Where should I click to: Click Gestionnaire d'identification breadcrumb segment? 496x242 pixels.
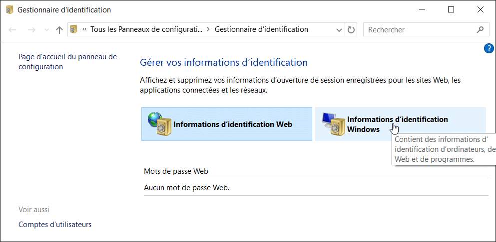pos(261,30)
